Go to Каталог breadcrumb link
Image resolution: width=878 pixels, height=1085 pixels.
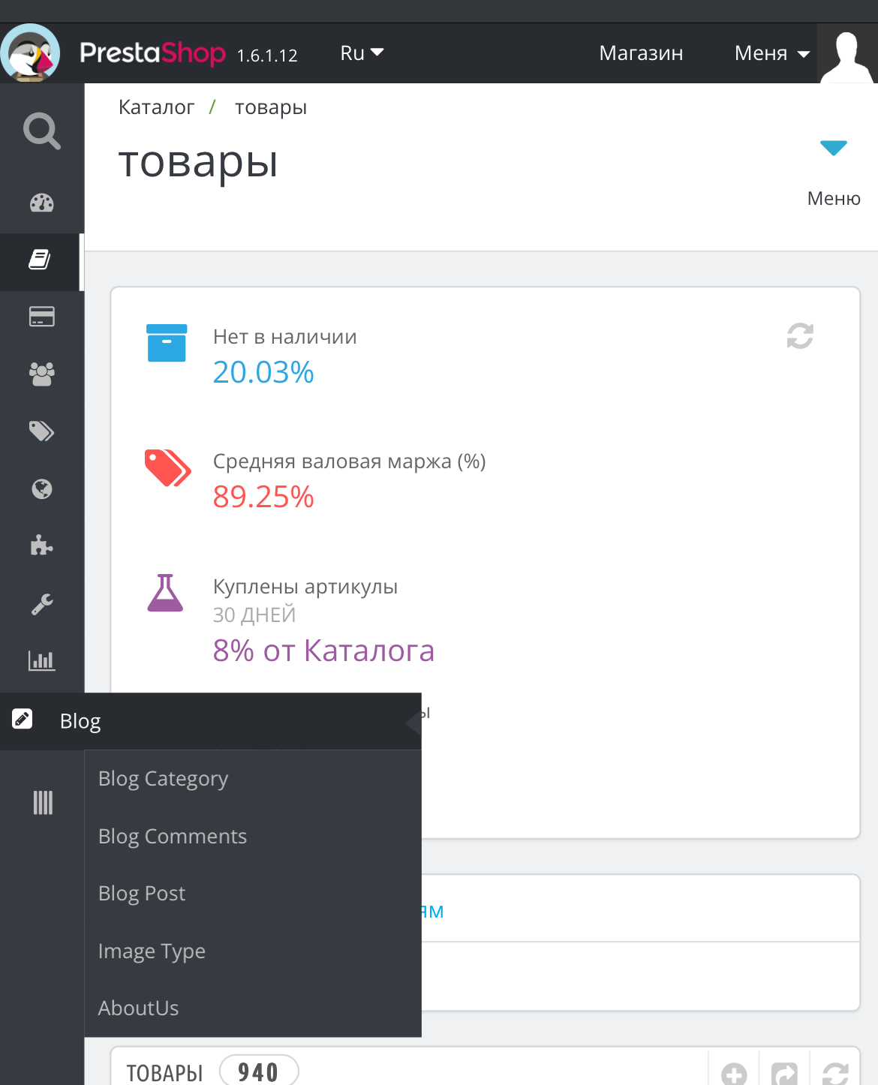point(156,107)
